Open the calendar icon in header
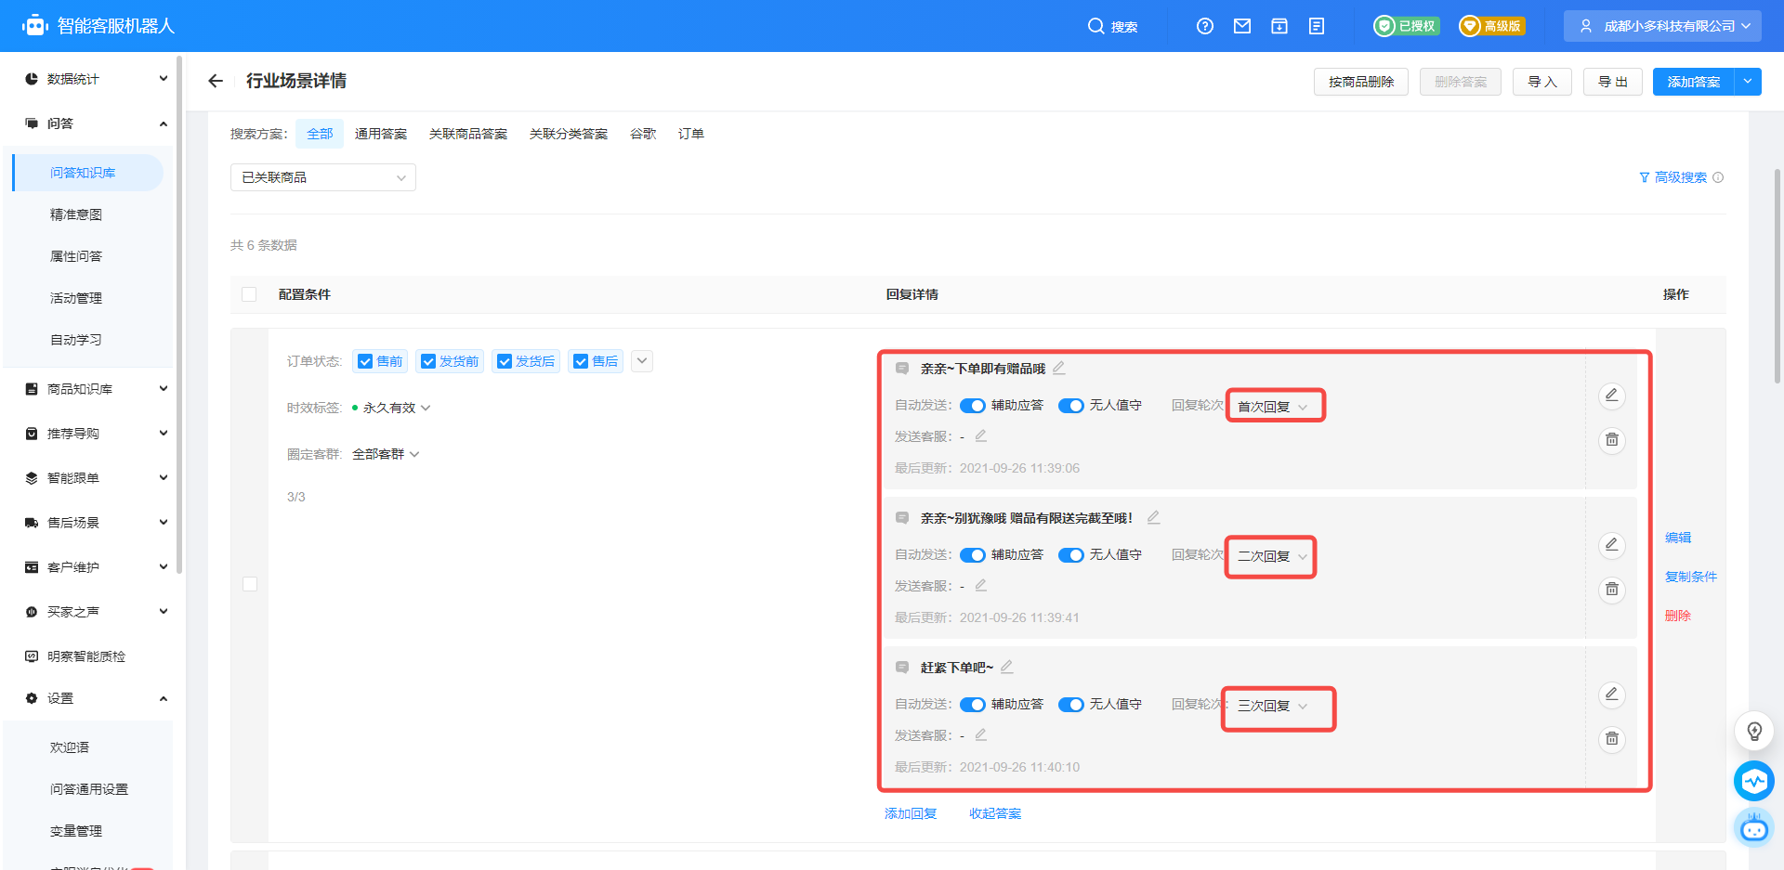Screen dimensions: 1784x870 tap(1279, 26)
